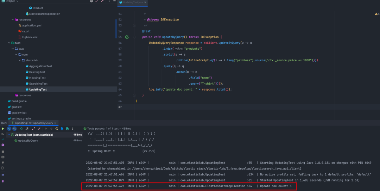Open Run panel settings gear
This screenshot has height=191, width=380.
[x=3, y=145]
